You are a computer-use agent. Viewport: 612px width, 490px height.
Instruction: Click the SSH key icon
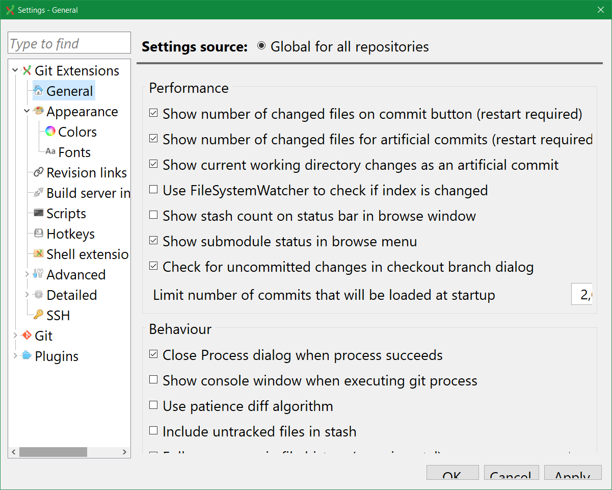[38, 315]
